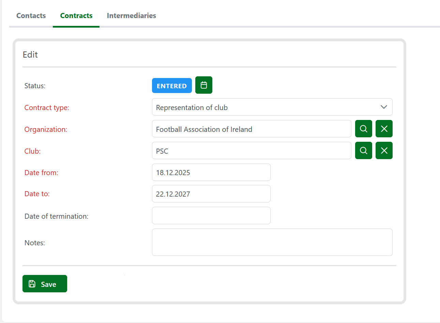The width and height of the screenshot is (440, 323).
Task: Click the empty Date of termination field
Action: [x=211, y=216]
